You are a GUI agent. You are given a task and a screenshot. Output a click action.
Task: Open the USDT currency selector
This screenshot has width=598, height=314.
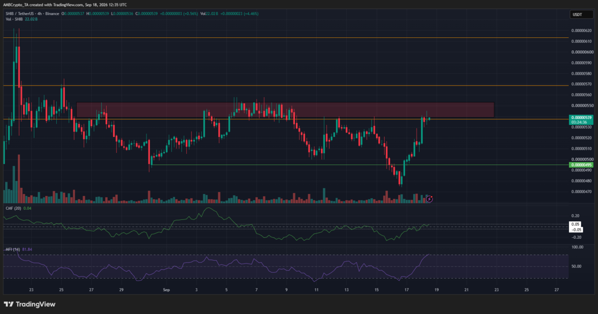pyautogui.click(x=576, y=14)
